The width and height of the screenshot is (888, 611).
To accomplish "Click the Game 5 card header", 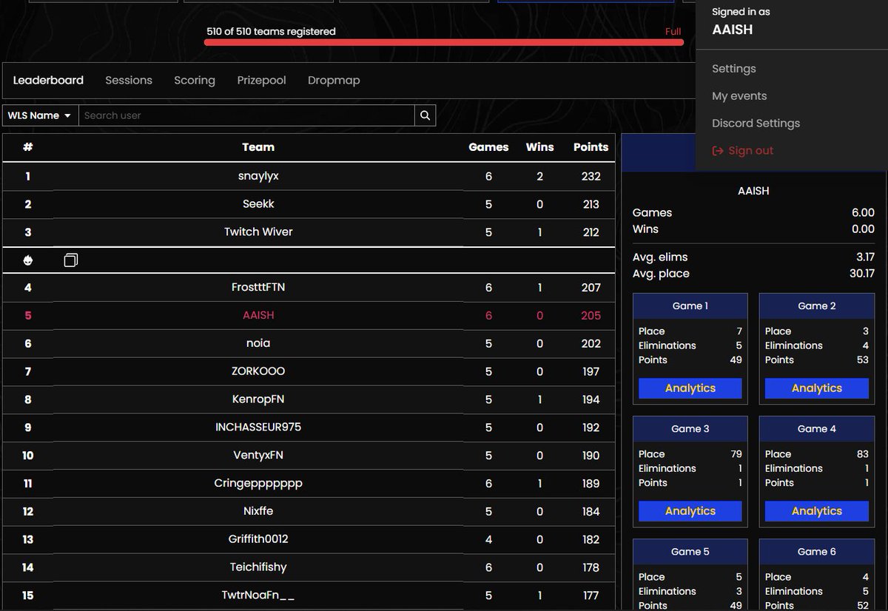I will 690,552.
